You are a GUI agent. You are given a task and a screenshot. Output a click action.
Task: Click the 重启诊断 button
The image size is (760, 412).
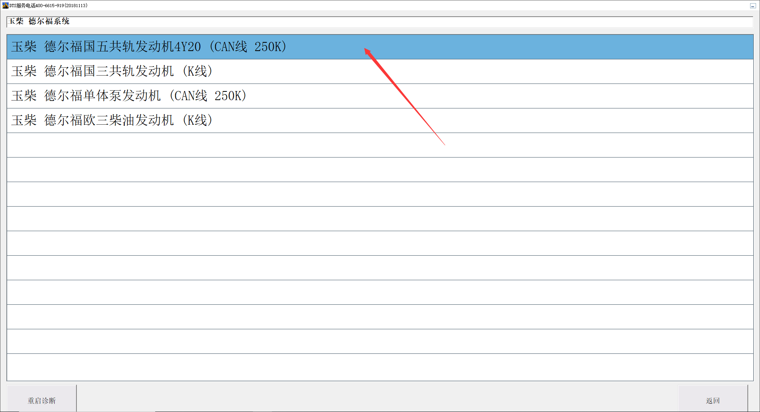click(x=42, y=399)
